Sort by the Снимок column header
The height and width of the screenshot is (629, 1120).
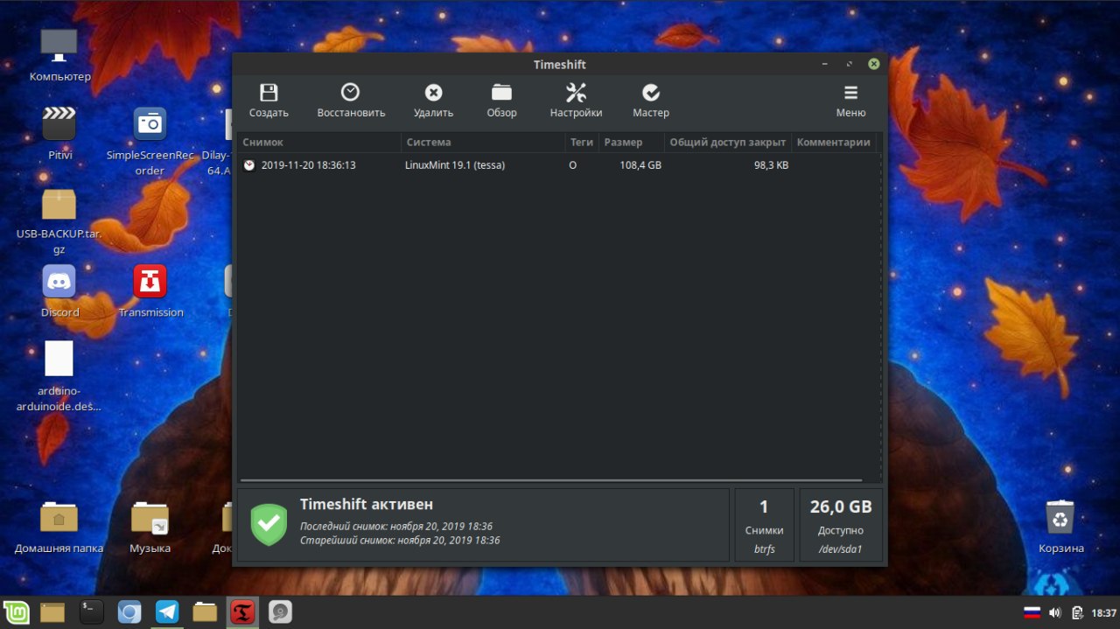coord(319,142)
